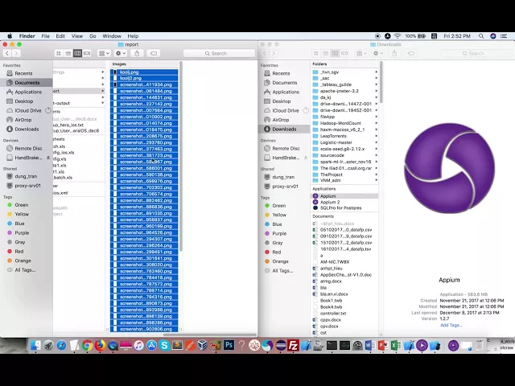515x386 pixels.
Task: Switch report window to Cover Flow view
Action: (x=87, y=53)
